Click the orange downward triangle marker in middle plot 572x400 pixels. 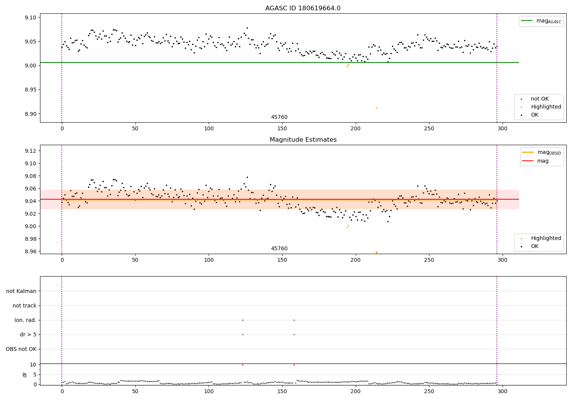[x=376, y=253]
